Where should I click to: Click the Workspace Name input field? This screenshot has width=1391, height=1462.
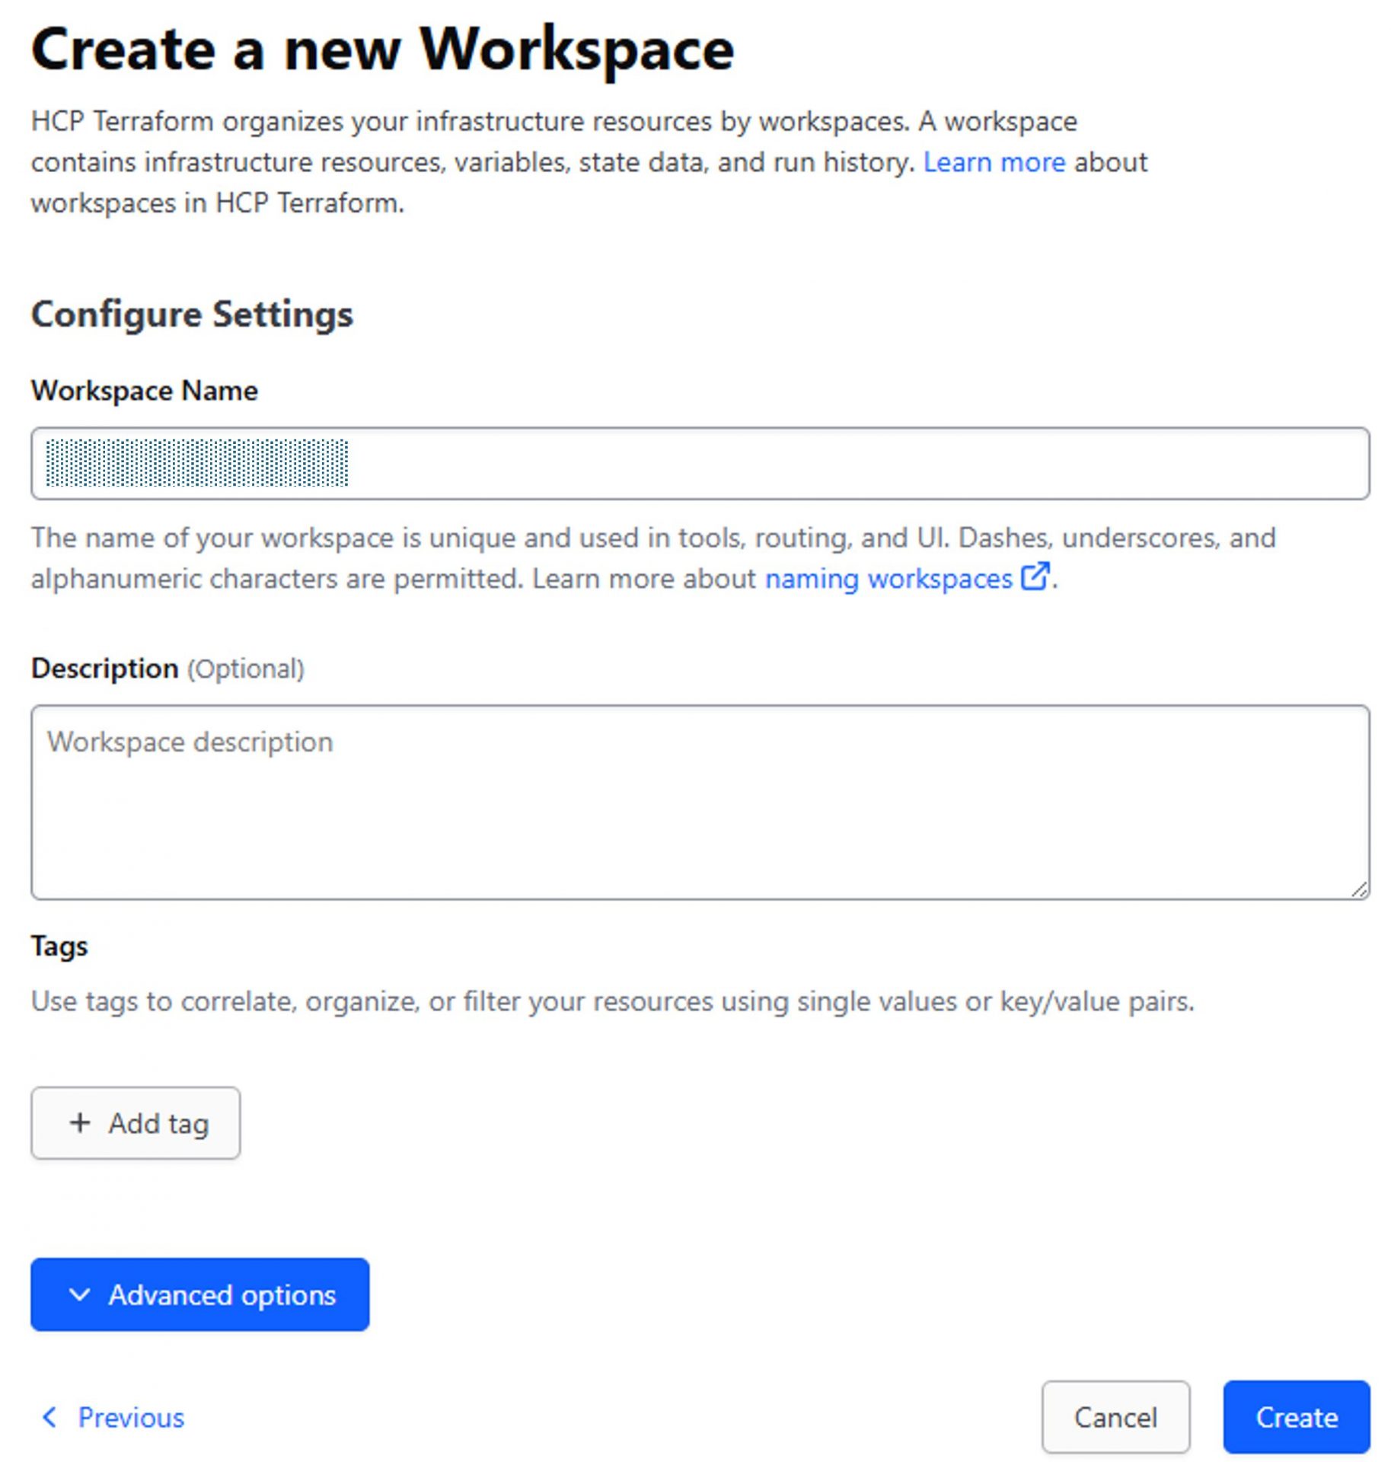pos(837,463)
